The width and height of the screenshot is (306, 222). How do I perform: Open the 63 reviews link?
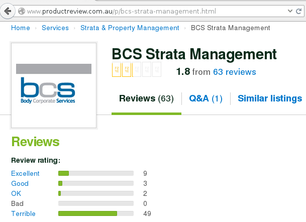click(x=234, y=72)
